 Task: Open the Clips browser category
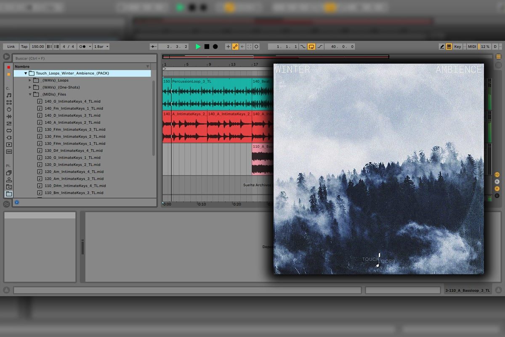pyautogui.click(x=9, y=144)
